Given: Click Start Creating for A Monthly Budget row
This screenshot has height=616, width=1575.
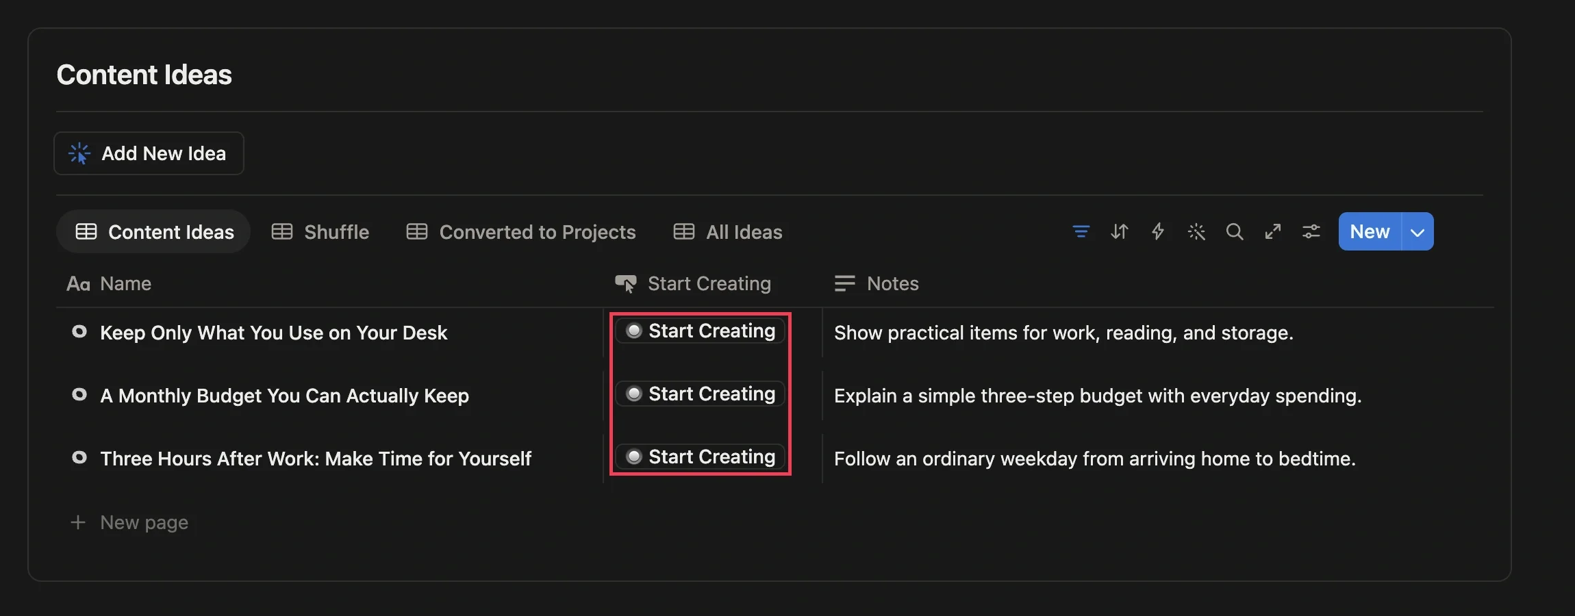Looking at the screenshot, I should tap(701, 394).
